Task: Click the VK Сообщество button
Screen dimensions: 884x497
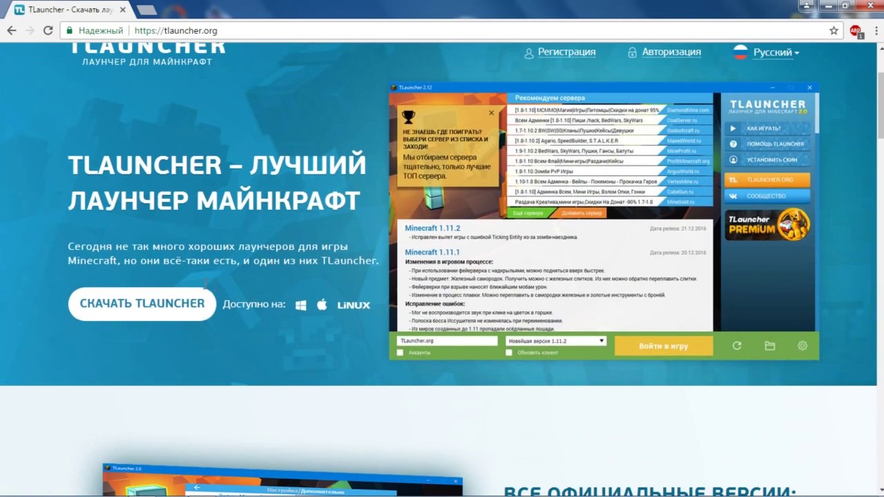Action: point(767,196)
